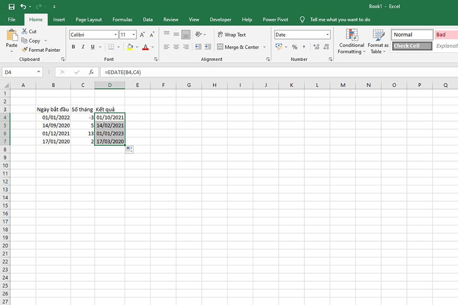The image size is (458, 305).
Task: Click the Increase Decimal icon
Action: [315, 47]
